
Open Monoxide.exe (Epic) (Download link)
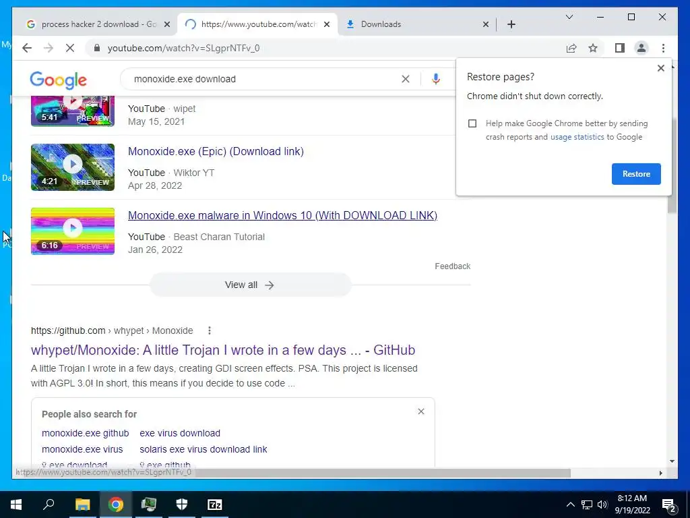[x=216, y=152]
